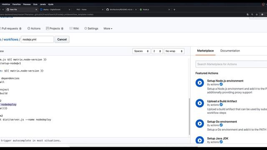Click the Actions tab icon
The image size is (267, 150).
pos(29,28)
